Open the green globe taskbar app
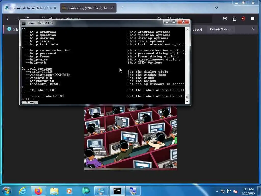Screen dimensions: 261x196 pyautogui.click(x=86, y=191)
